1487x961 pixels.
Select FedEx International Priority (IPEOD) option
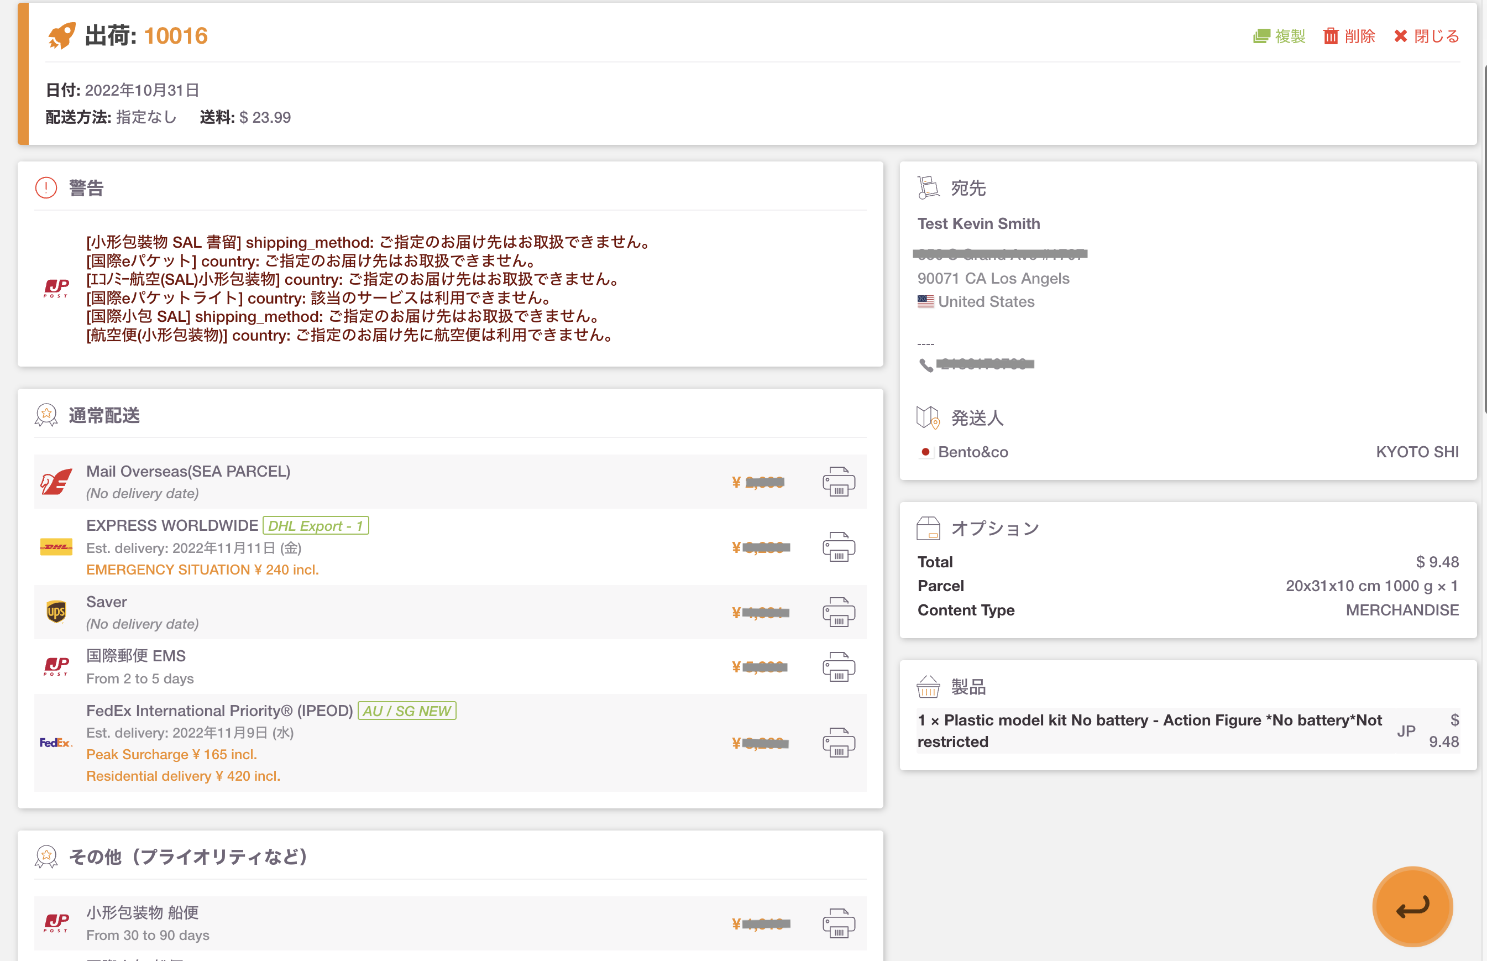(x=451, y=743)
